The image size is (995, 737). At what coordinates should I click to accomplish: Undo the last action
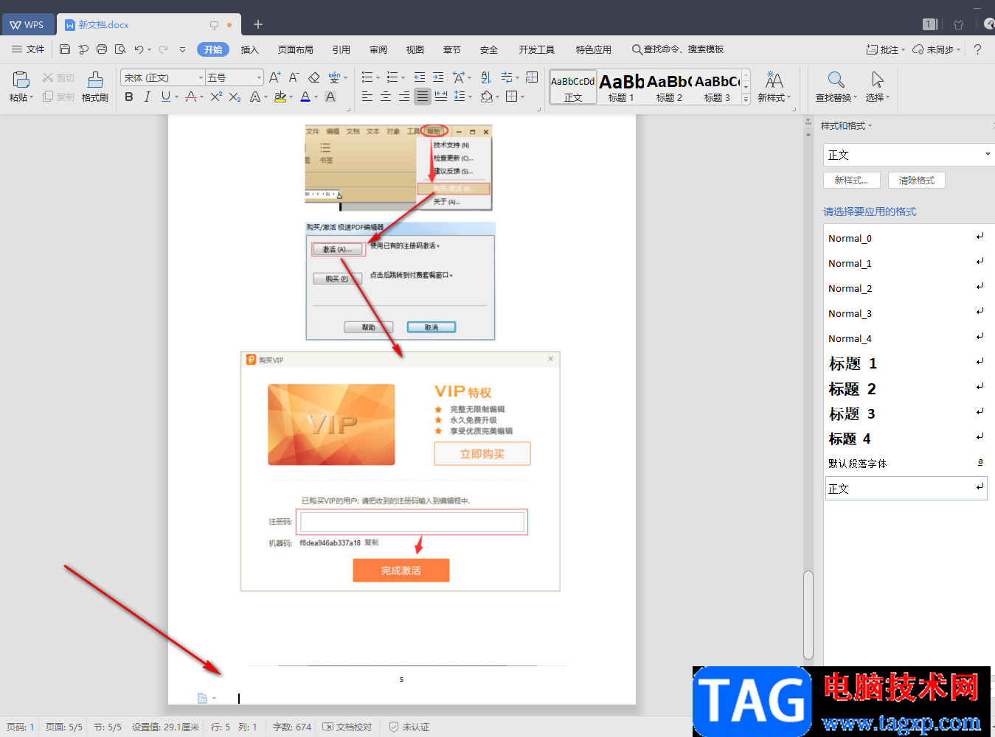pos(139,49)
